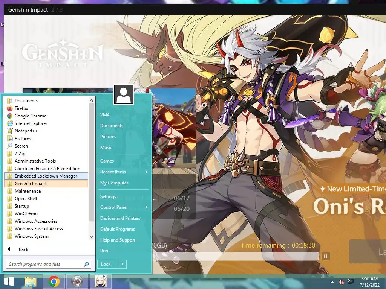Click the news item dated 06/20
This screenshot has width=386, height=289.
click(174, 208)
